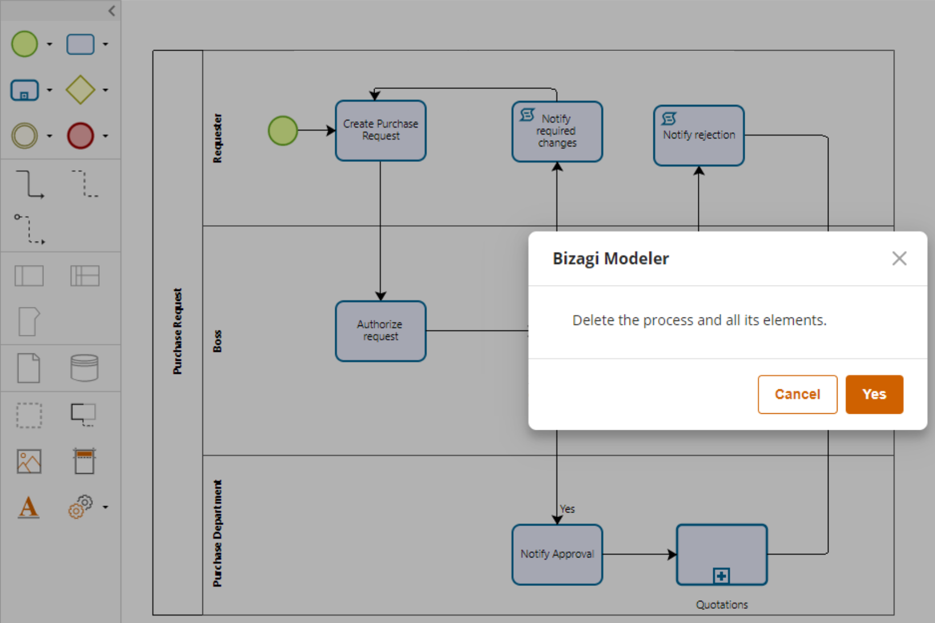Screen dimensions: 935x623
Task: Select the Sub-process palette tool
Action: pyautogui.click(x=25, y=90)
